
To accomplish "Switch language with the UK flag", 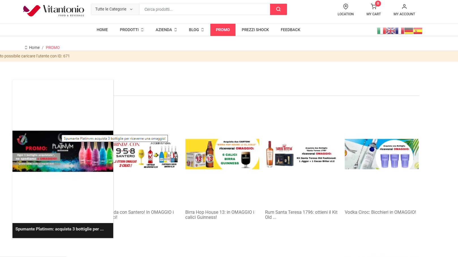I will coord(391,31).
